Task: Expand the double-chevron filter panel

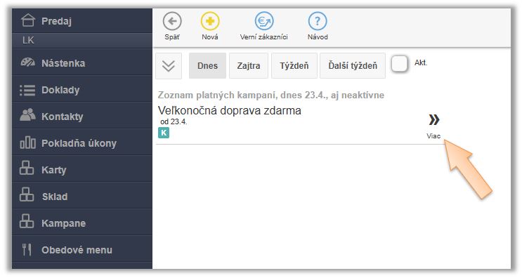Action: click(x=169, y=66)
